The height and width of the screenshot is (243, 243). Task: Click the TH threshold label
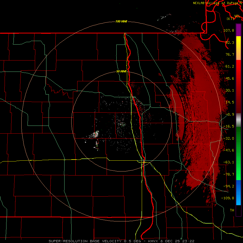(232, 210)
